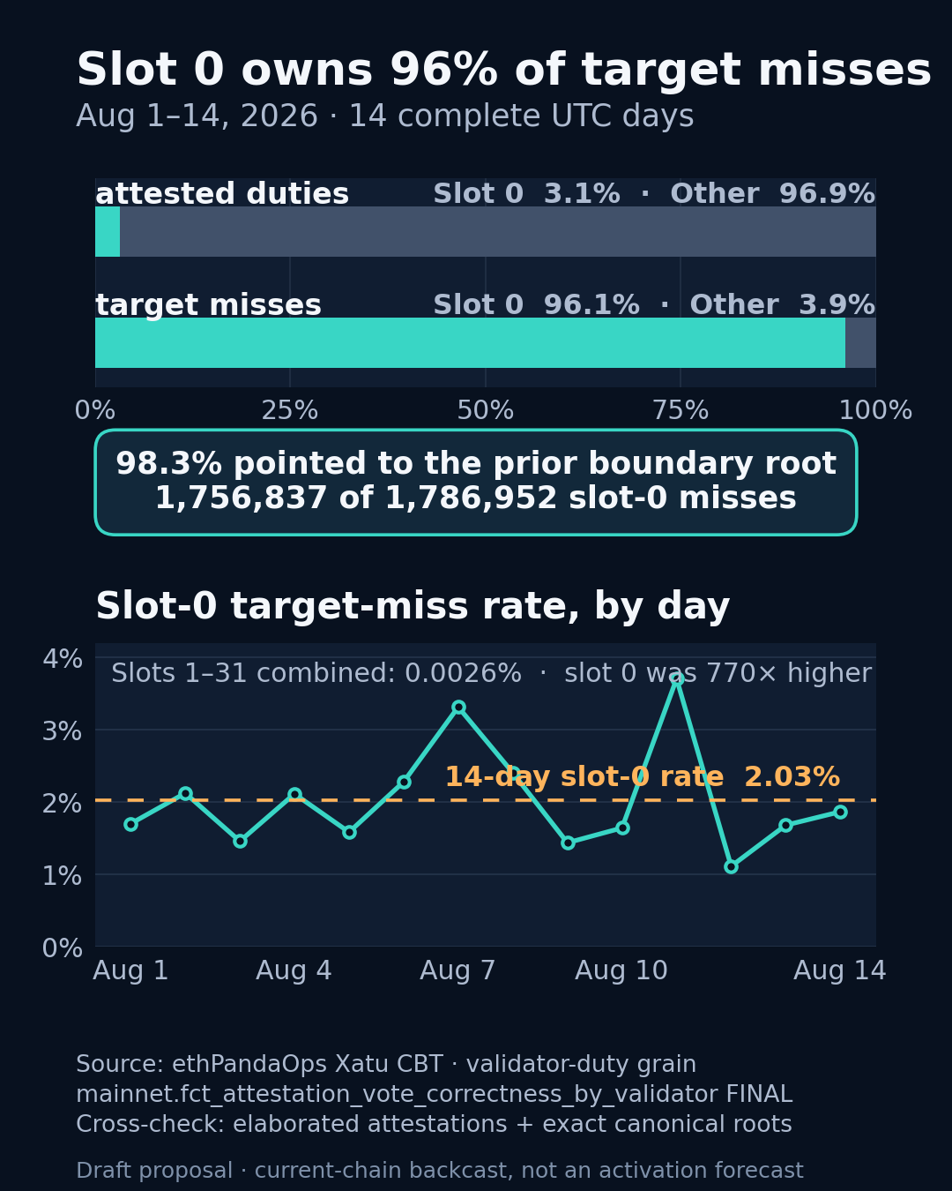Click the gray Other segment of target misses
The image size is (952, 1191).
point(860,342)
